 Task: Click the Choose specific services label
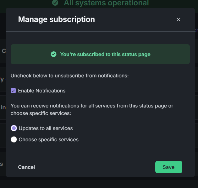49,140
